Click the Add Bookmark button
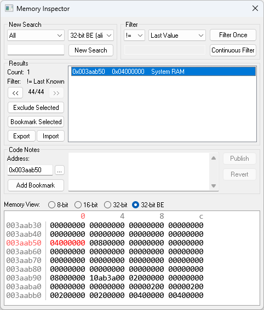The width and height of the screenshot is (264, 310). 36,185
